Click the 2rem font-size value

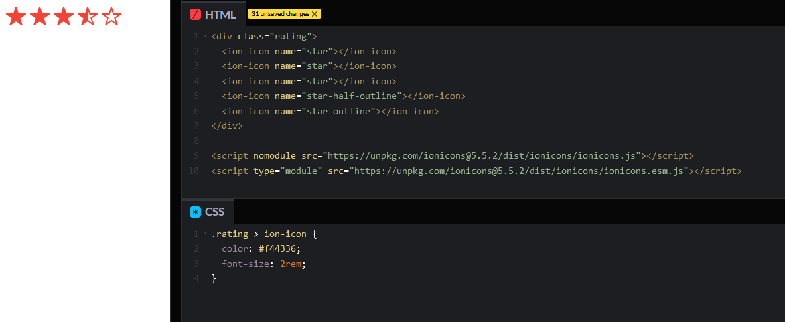click(291, 264)
